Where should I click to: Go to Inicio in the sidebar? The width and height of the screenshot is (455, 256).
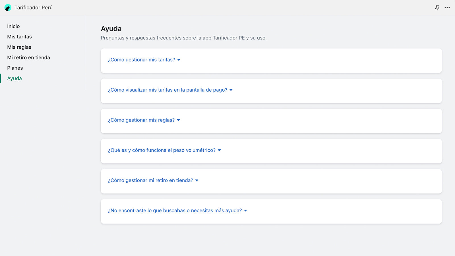(13, 26)
